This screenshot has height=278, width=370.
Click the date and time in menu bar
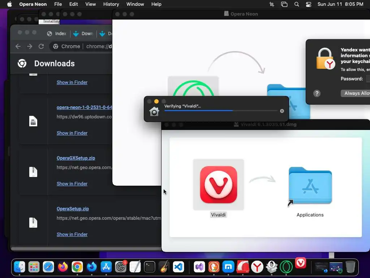(x=340, y=4)
